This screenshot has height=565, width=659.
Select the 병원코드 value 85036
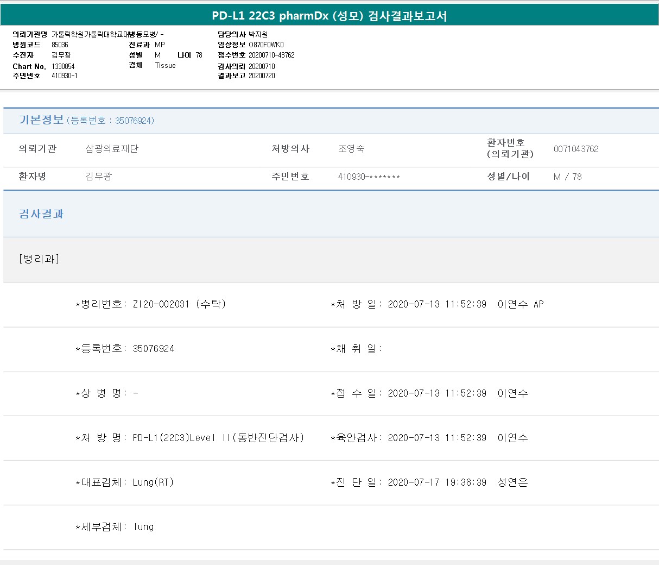(60, 45)
